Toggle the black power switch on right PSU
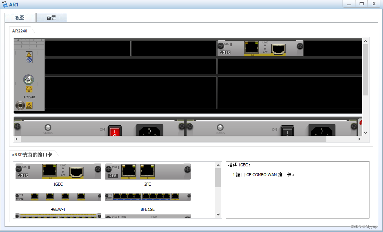Screen dimensions: 383x232 (x=287, y=131)
